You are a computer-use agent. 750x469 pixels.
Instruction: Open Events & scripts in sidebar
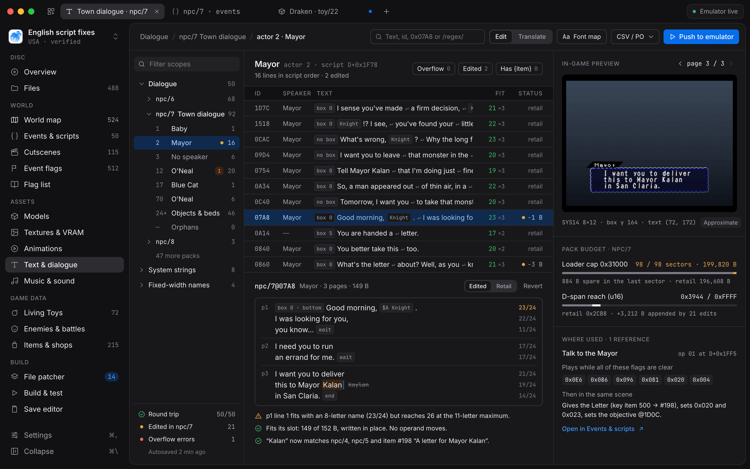pos(65,136)
